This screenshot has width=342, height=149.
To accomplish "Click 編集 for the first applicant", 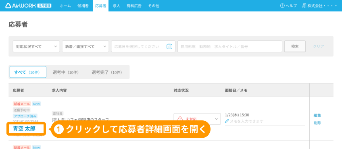I will (317, 116).
